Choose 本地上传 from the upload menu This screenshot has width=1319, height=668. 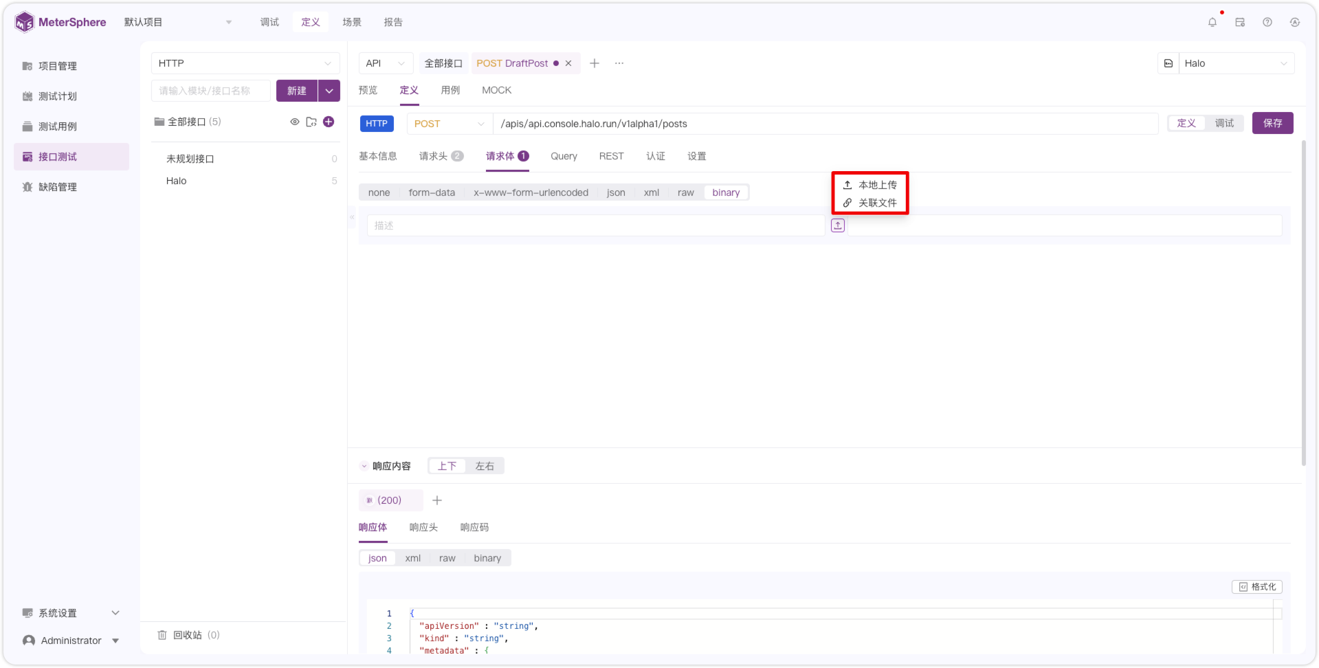[x=870, y=185]
